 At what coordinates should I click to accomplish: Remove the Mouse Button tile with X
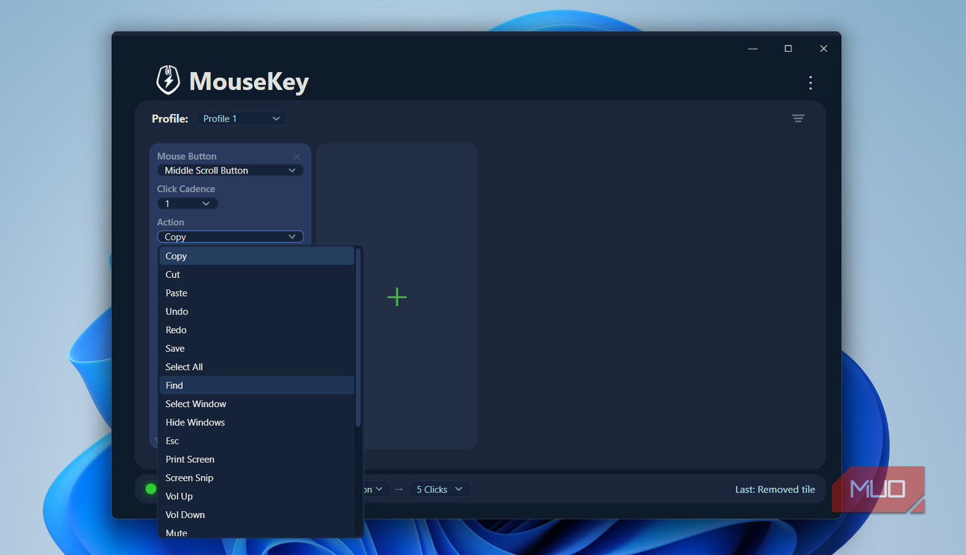pyautogui.click(x=297, y=157)
